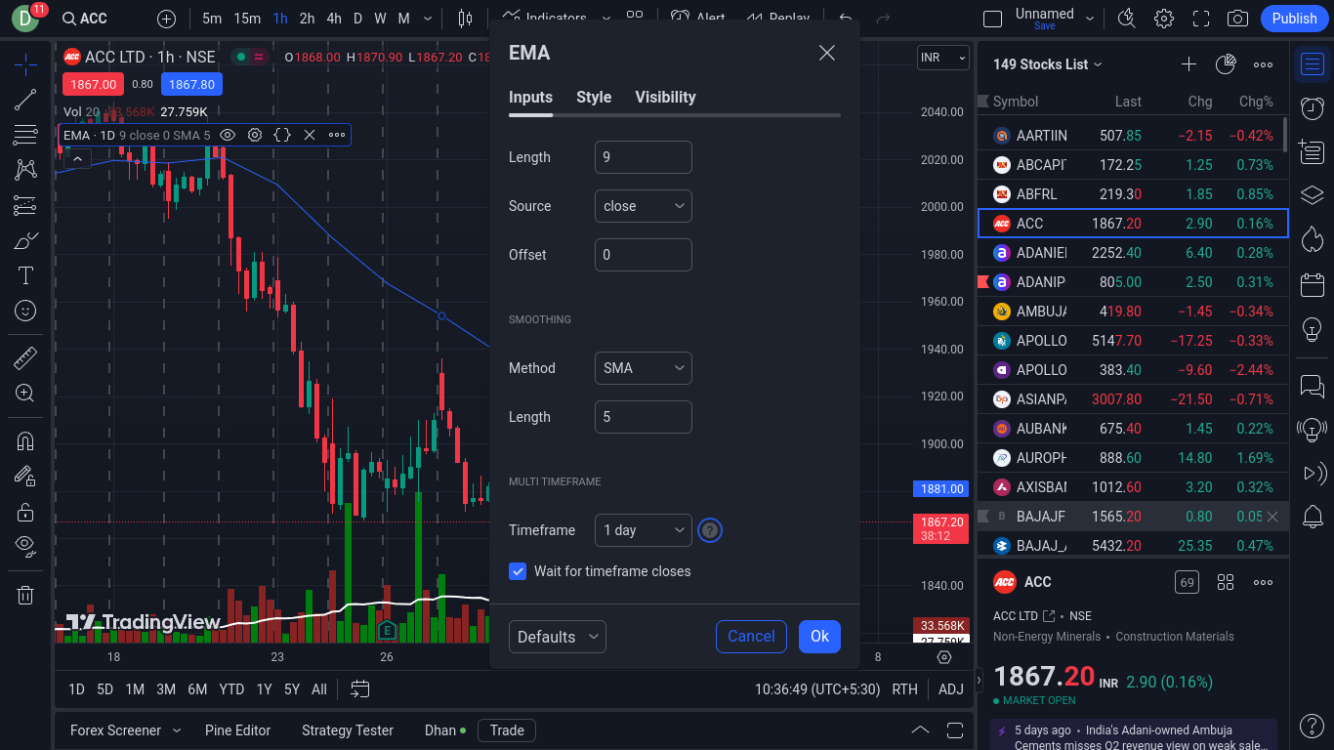Remove the EMA indicator from legend
This screenshot has height=750, width=1334.
[310, 135]
